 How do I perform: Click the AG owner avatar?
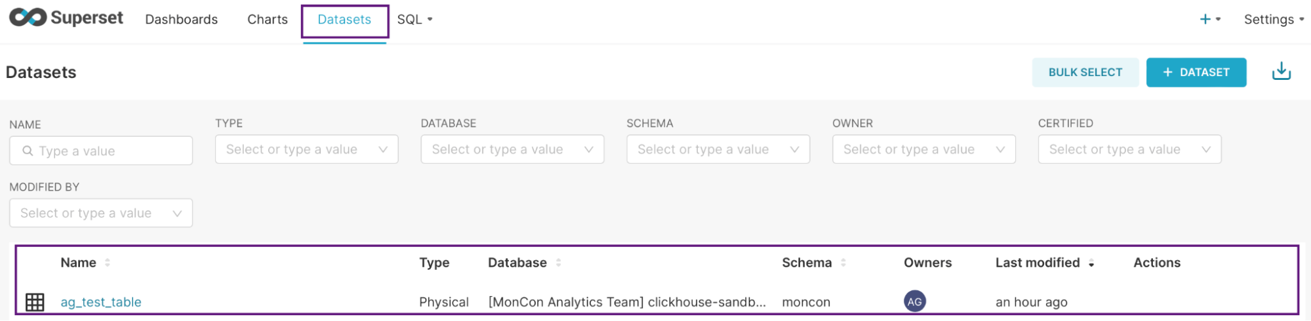[x=914, y=301]
